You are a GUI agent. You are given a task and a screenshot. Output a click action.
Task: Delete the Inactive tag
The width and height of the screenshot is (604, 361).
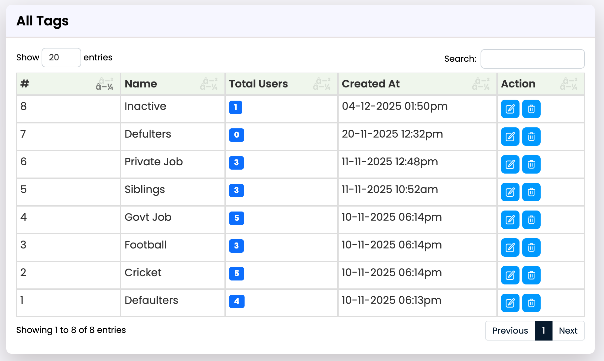531,109
